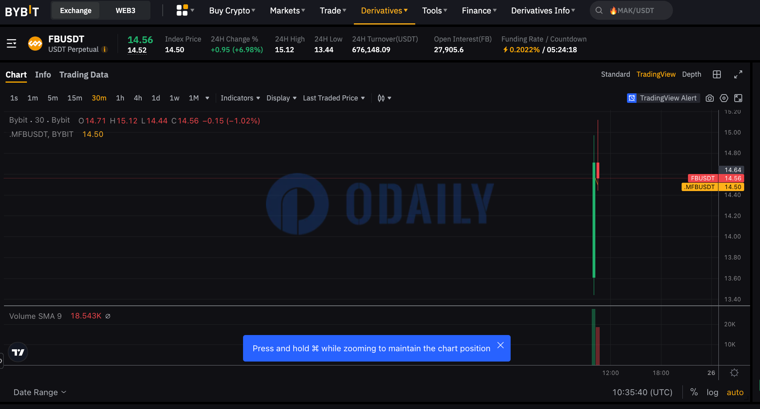Switch to WEB3 mode
760x409 pixels.
(125, 11)
